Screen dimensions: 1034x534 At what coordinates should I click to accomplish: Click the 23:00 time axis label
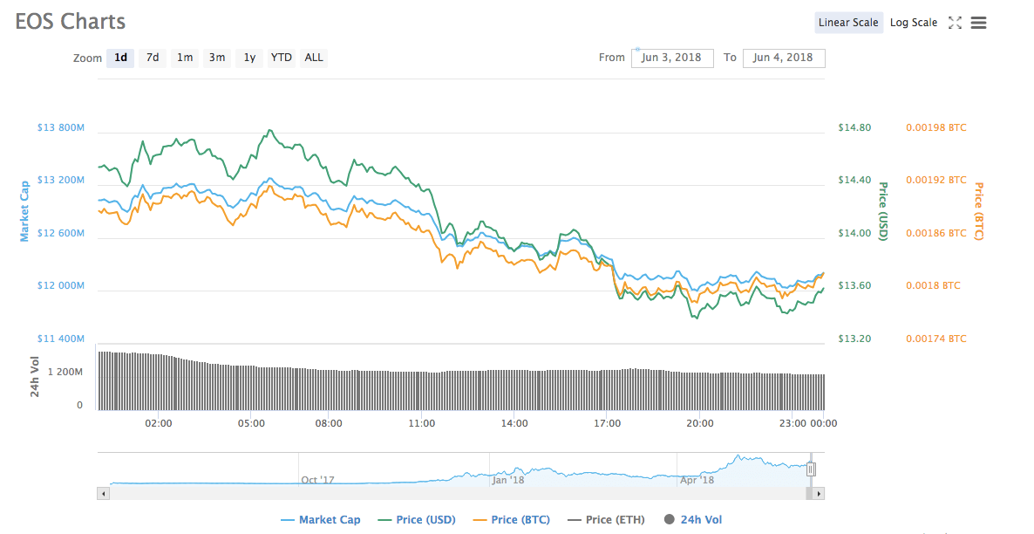[792, 423]
